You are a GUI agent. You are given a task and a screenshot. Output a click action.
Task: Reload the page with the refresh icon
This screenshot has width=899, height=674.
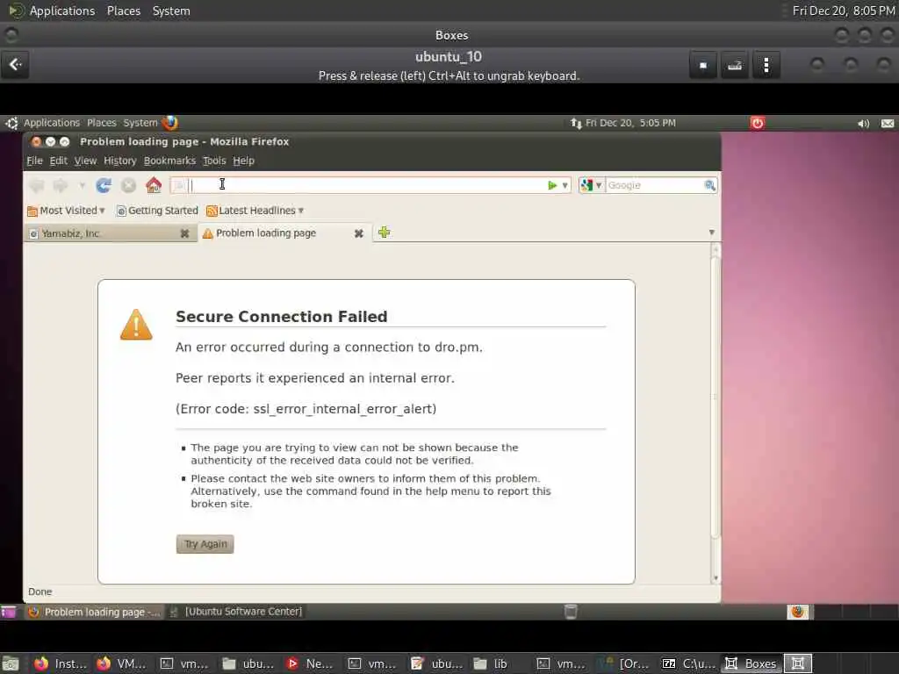tap(104, 185)
